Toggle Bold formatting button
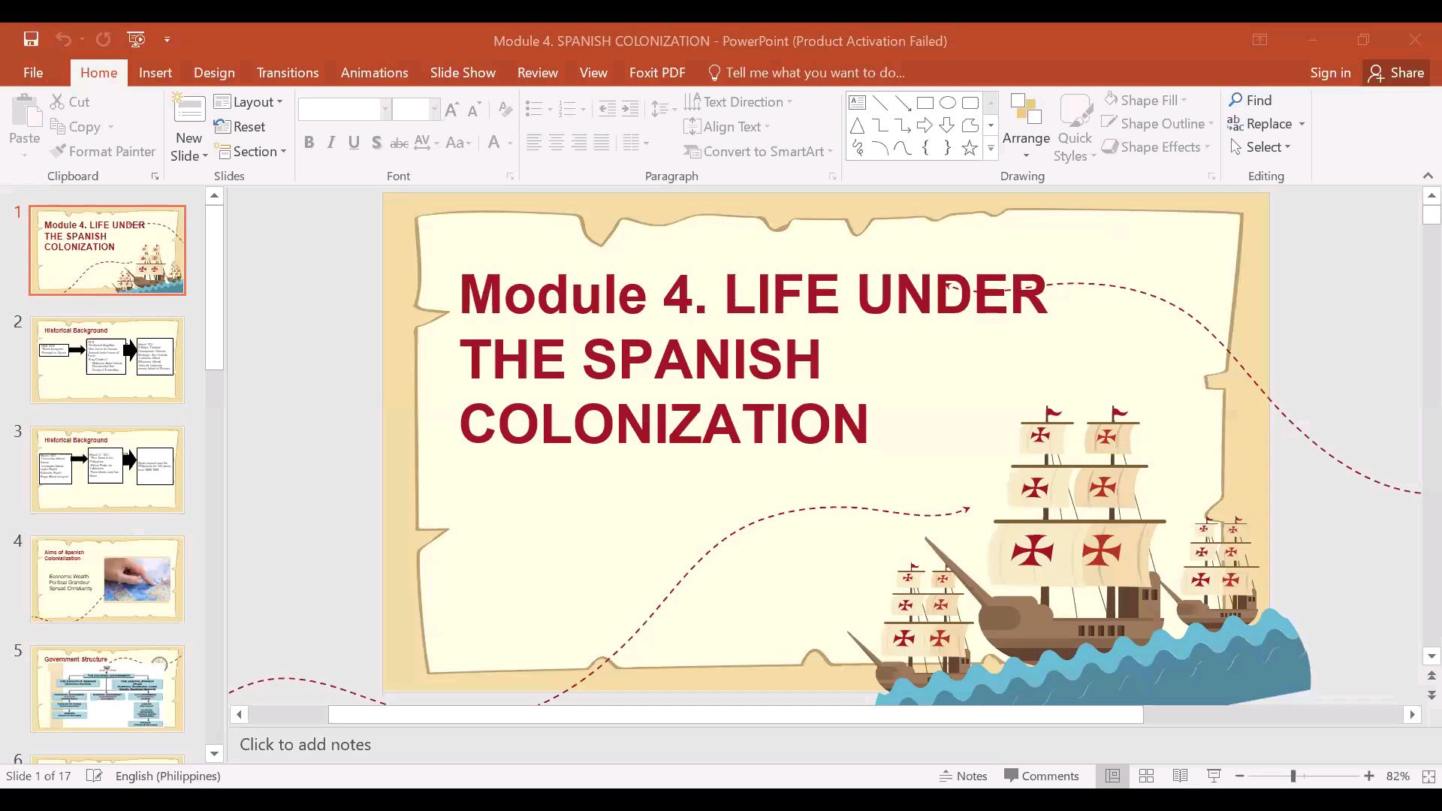The image size is (1442, 811). [x=309, y=143]
